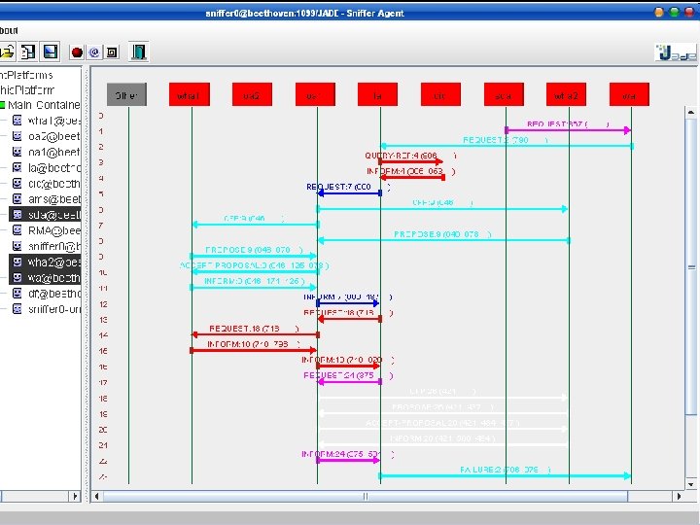
Task: Select the highlighted sda@ agent row
Action: coord(45,215)
